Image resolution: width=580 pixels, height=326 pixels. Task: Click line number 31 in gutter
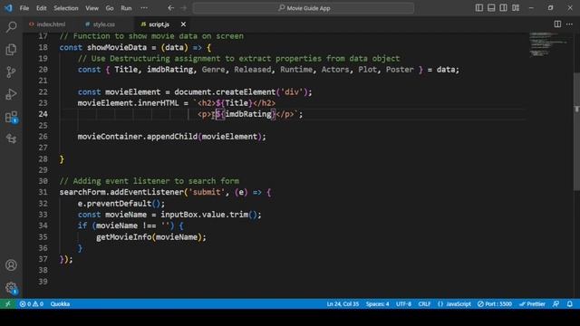click(43, 192)
